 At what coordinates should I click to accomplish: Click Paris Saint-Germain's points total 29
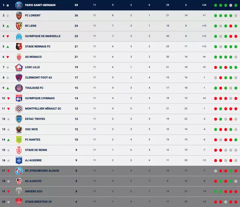click(76, 5)
